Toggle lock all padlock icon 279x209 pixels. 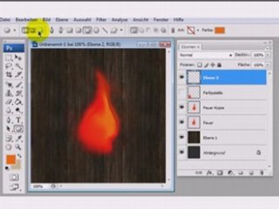(x=219, y=65)
